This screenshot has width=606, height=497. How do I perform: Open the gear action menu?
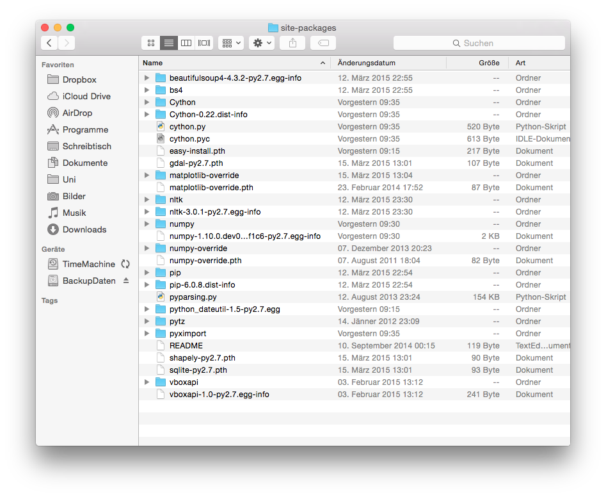[262, 43]
